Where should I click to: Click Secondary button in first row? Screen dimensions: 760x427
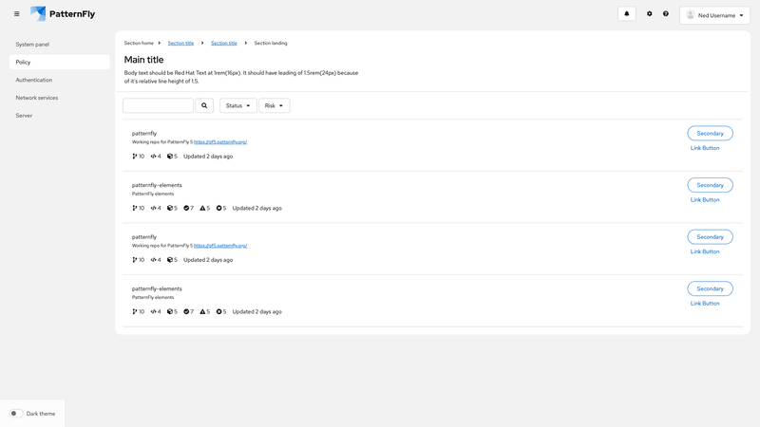(x=710, y=134)
